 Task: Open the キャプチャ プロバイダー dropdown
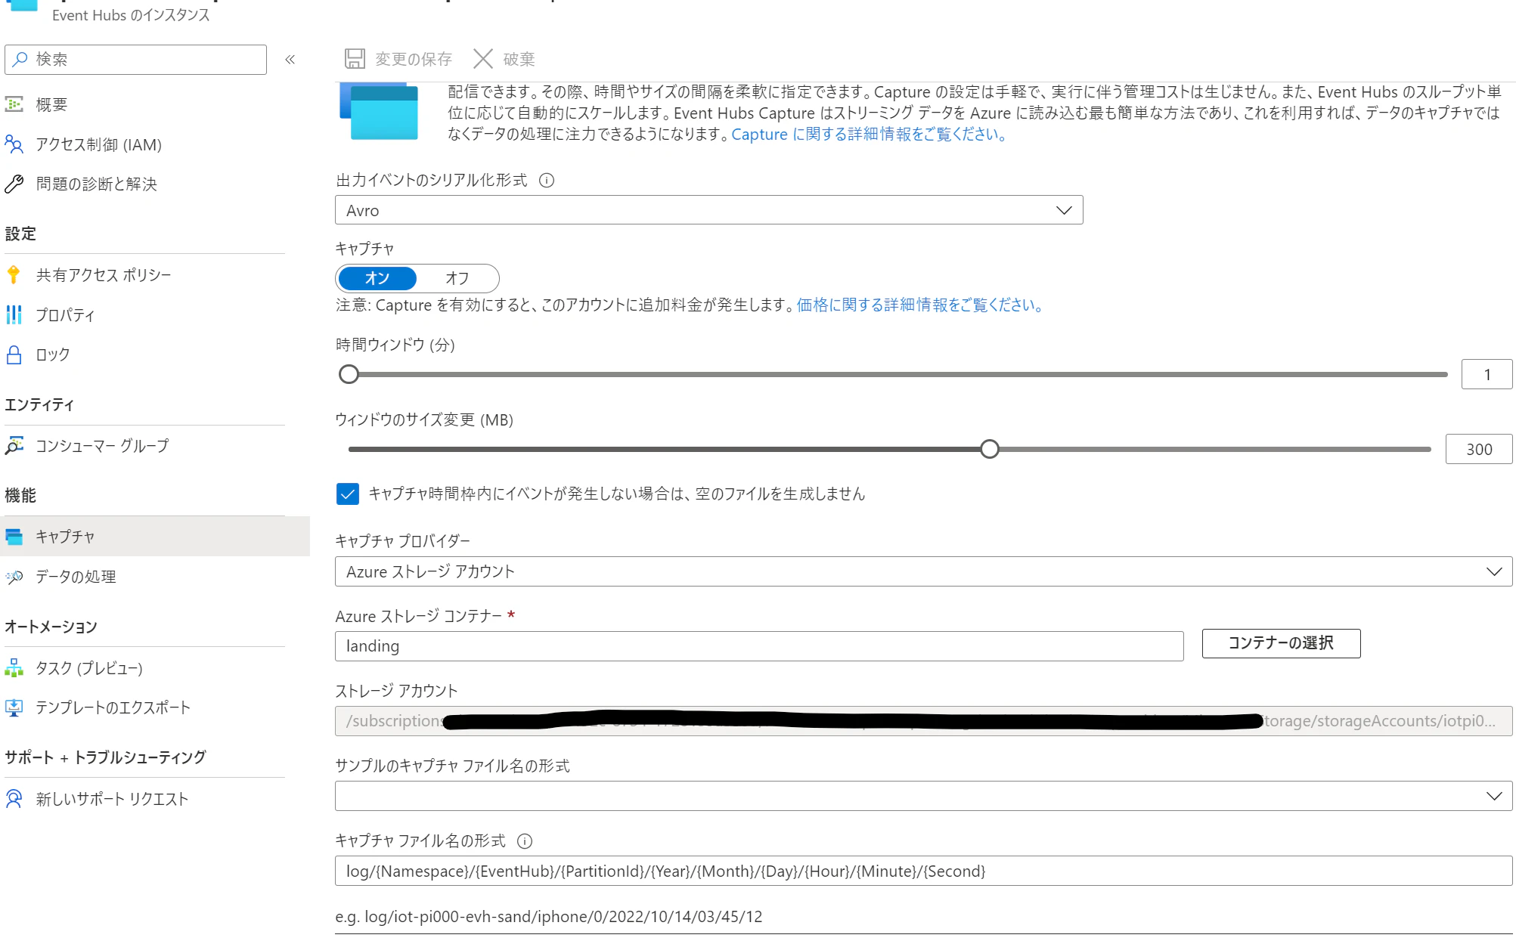[x=923, y=571]
